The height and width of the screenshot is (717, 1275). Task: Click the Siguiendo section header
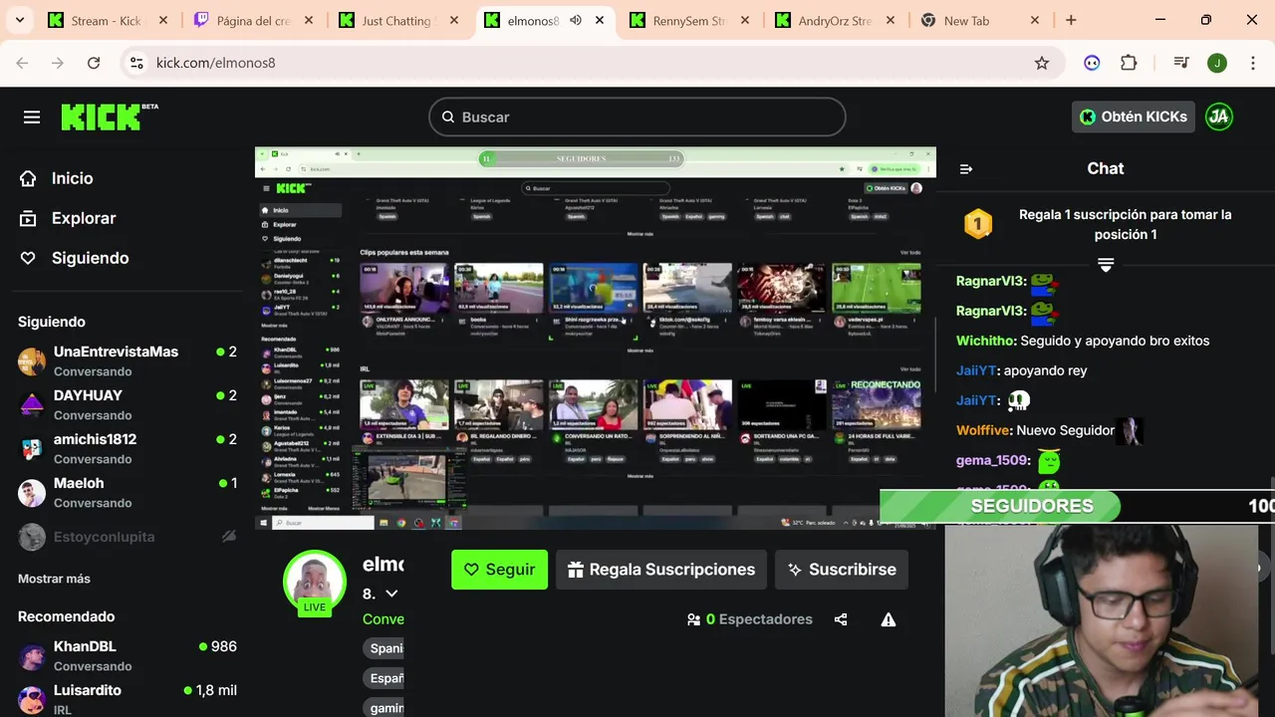point(52,322)
